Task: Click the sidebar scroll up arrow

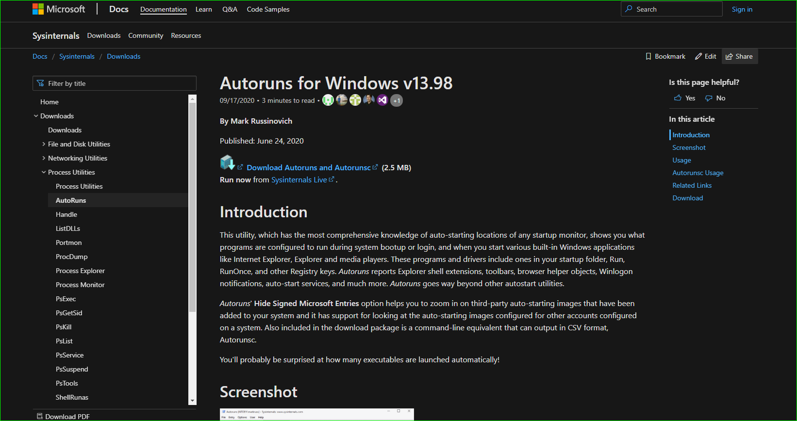Action: 193,99
